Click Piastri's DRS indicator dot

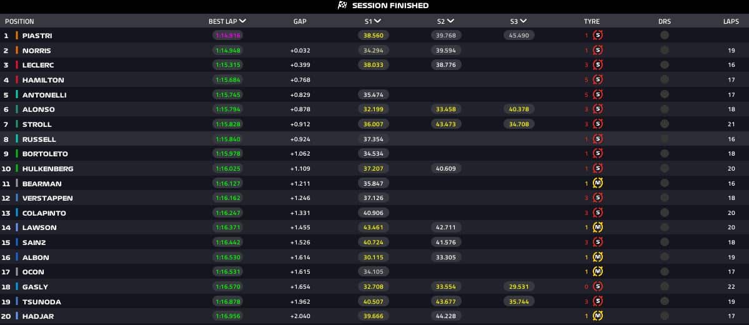tap(665, 35)
